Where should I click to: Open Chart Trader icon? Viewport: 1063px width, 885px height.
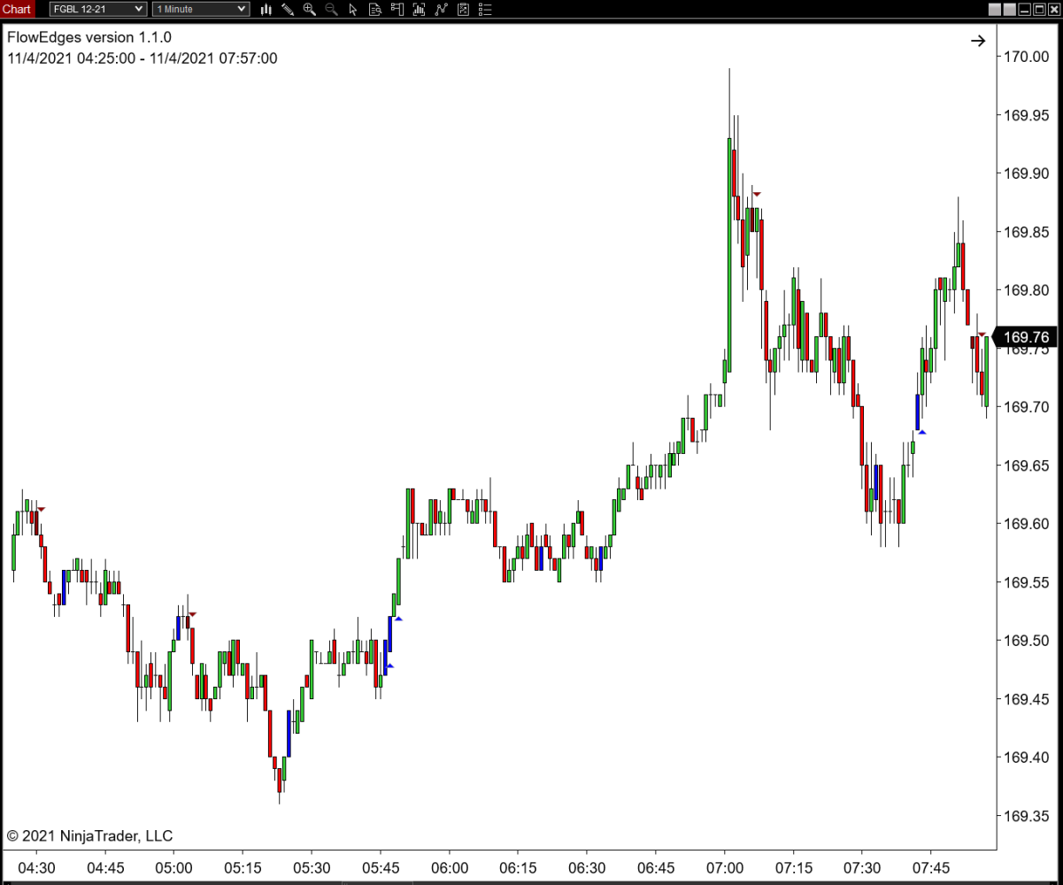(x=397, y=10)
